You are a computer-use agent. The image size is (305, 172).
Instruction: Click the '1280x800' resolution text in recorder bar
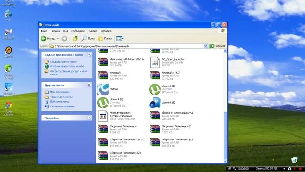coord(243,169)
